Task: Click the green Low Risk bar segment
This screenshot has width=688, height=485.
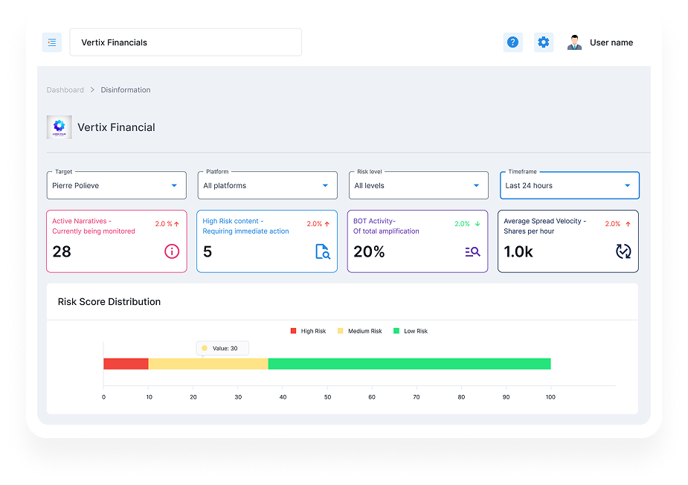Action: coord(409,364)
